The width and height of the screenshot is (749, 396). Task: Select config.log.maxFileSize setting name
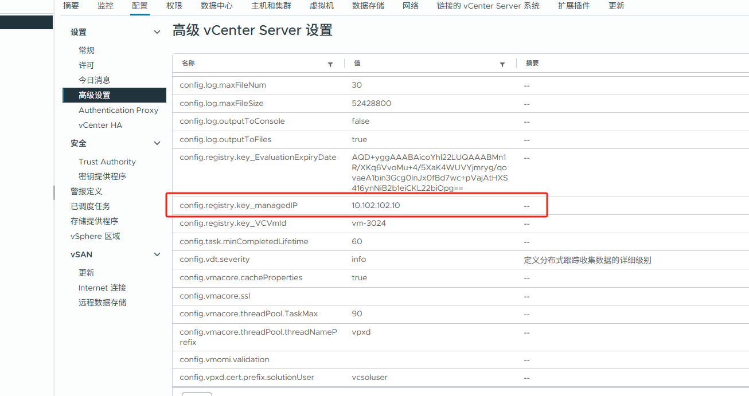tap(221, 103)
